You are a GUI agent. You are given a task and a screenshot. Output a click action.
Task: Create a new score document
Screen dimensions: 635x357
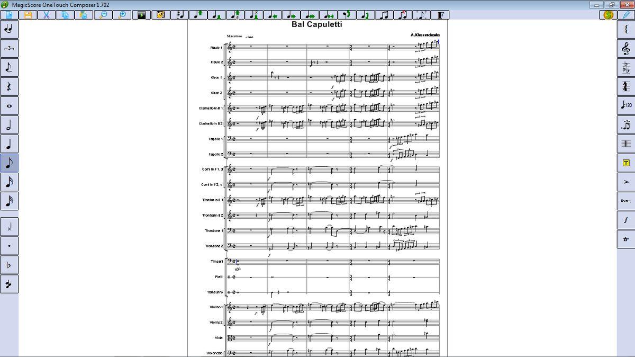tap(9, 15)
